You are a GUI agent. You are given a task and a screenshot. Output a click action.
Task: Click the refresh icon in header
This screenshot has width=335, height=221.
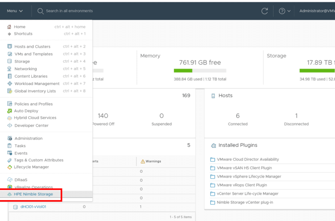coord(265,11)
